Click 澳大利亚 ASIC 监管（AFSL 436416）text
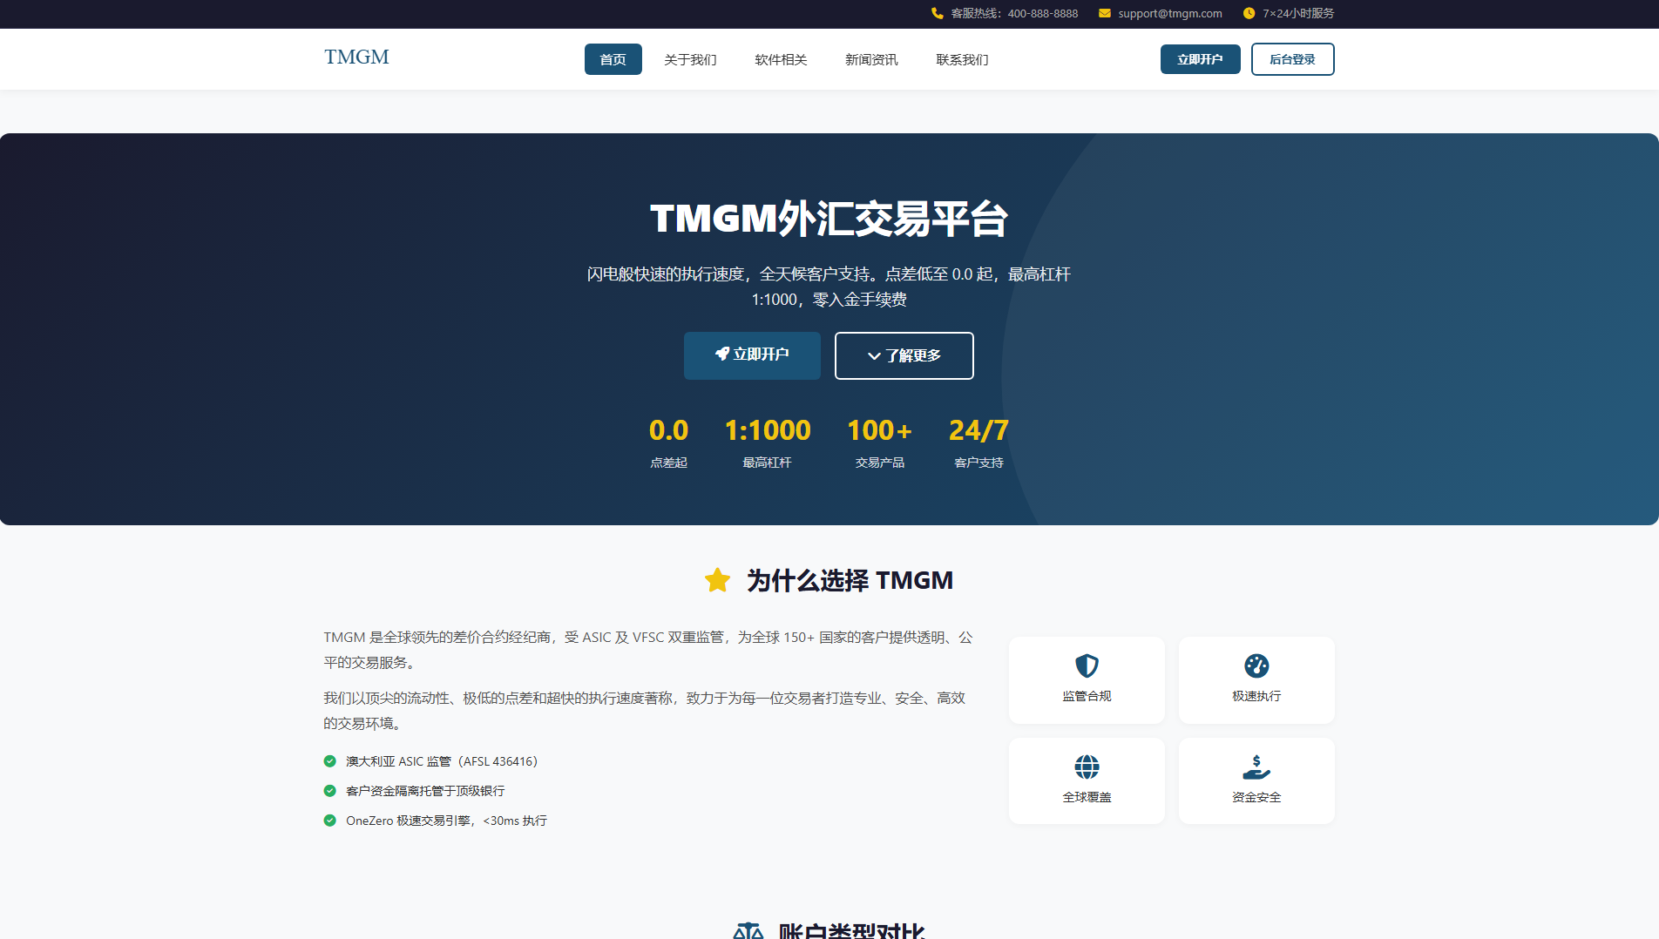 (x=442, y=761)
